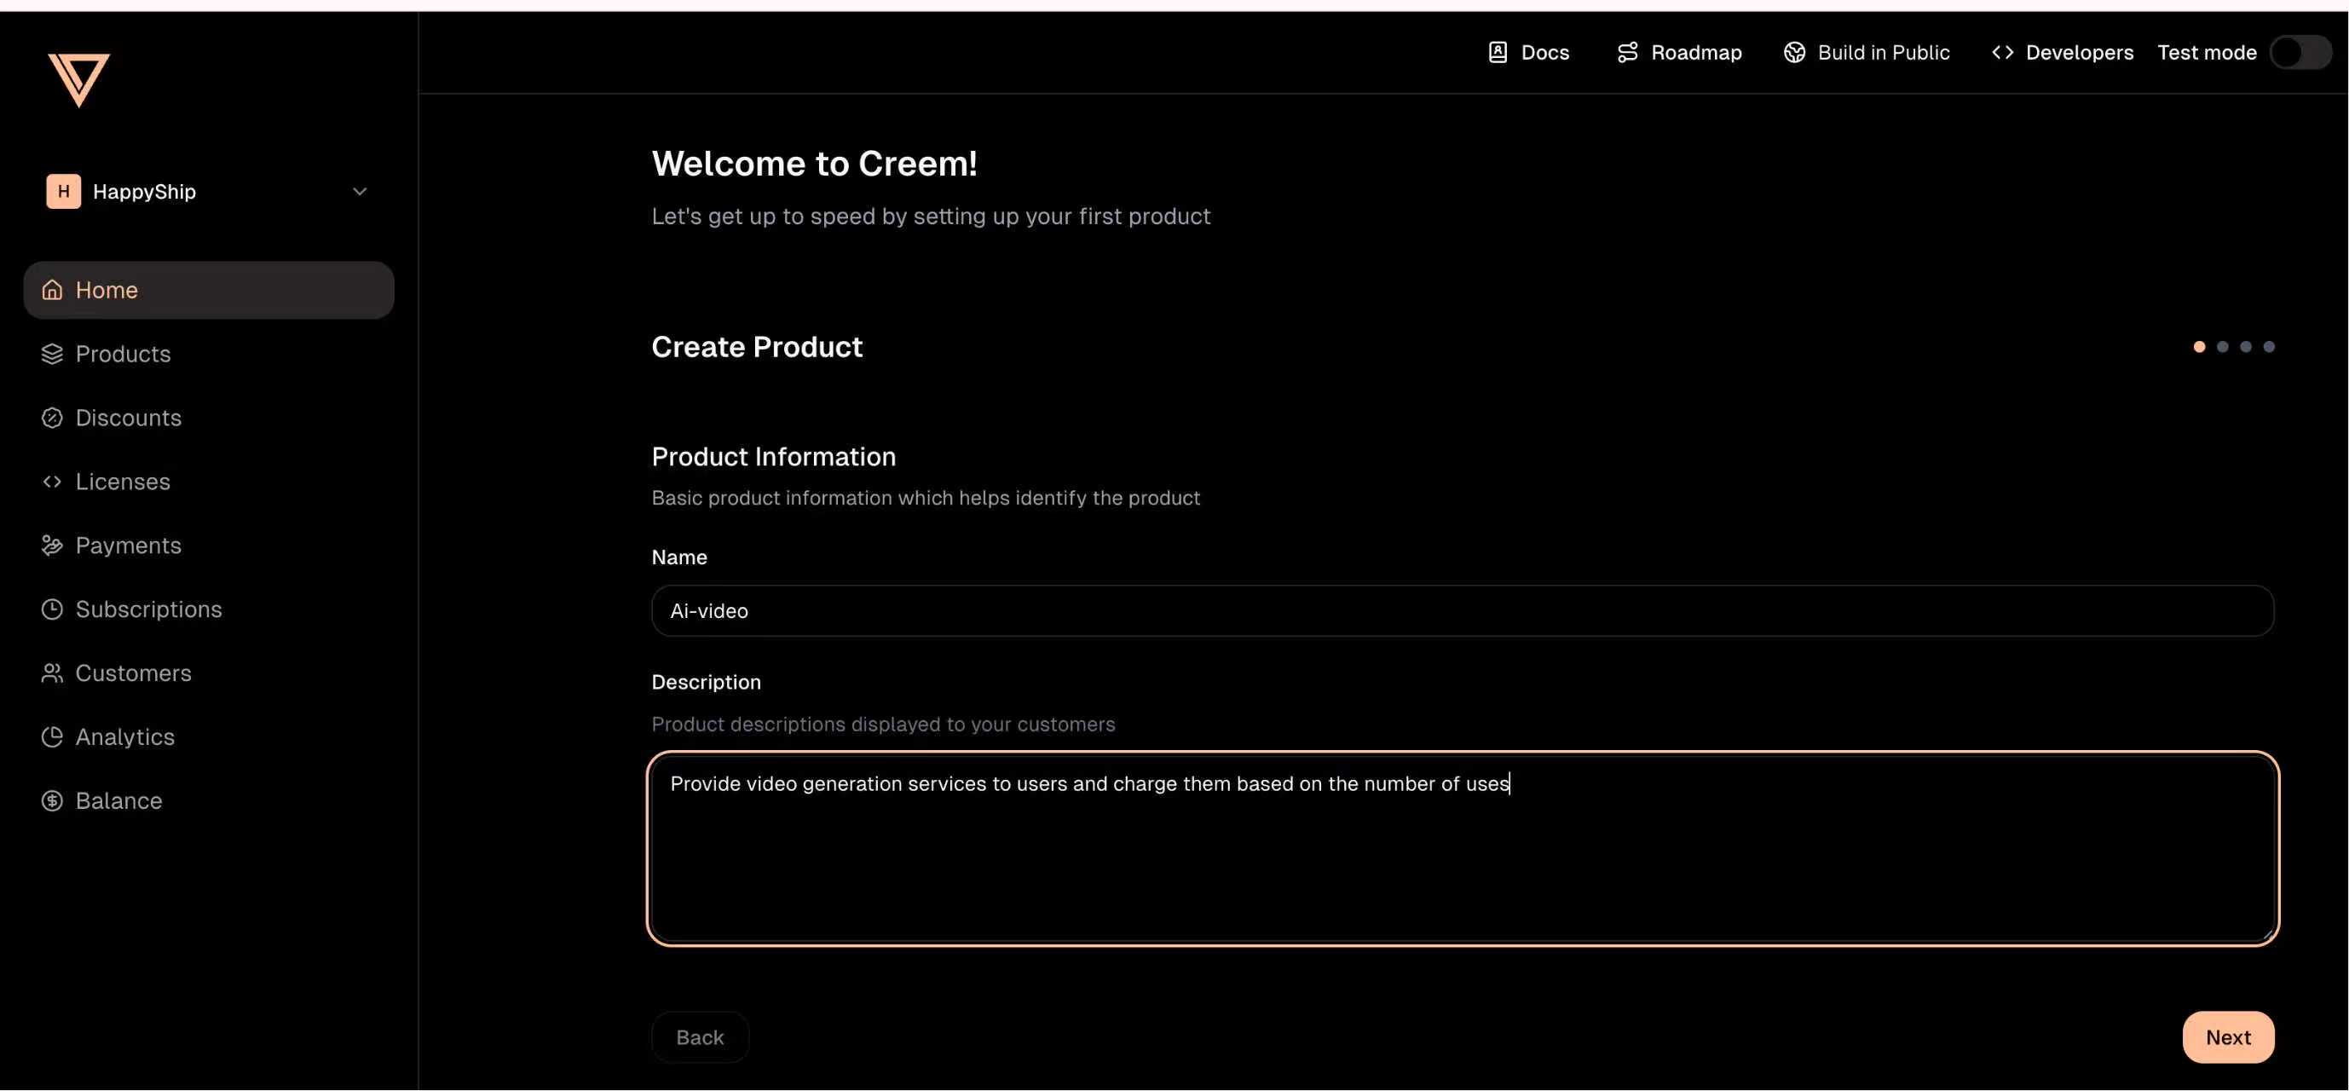
Task: Open the Developers link
Action: click(2062, 53)
